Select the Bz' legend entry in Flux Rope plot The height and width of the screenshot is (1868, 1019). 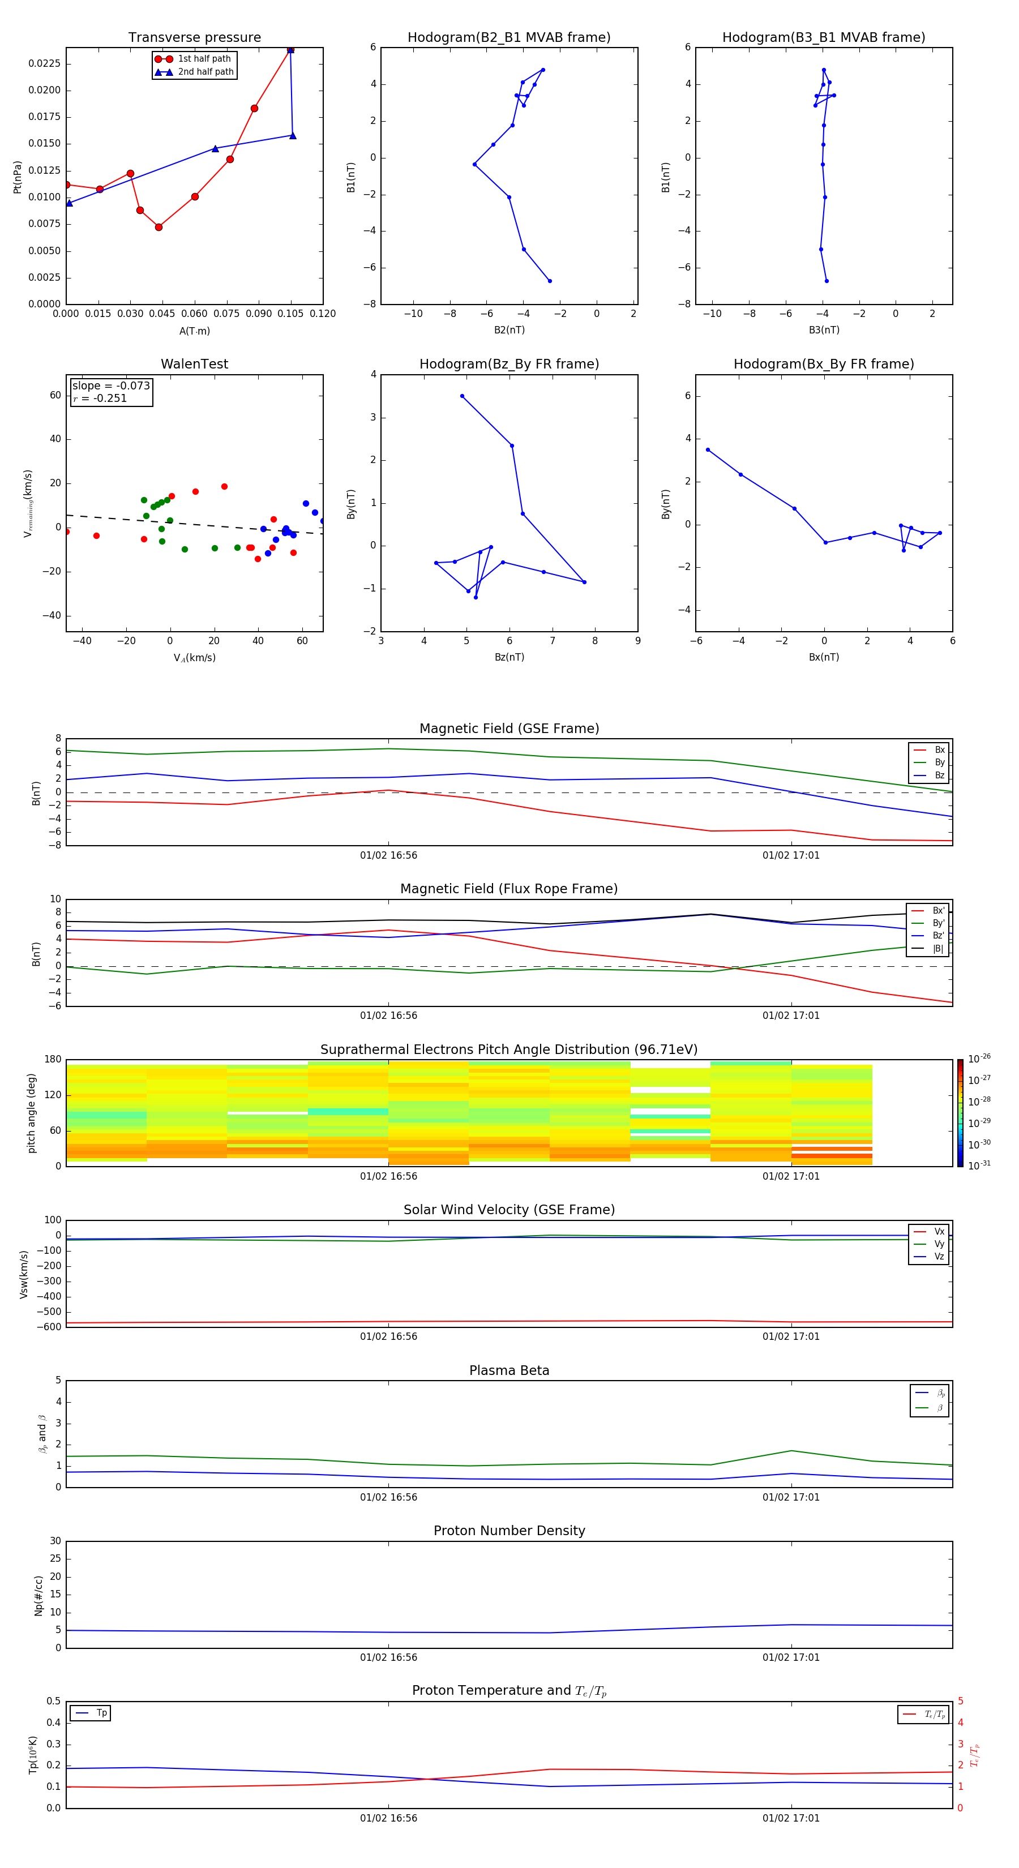coord(928,936)
